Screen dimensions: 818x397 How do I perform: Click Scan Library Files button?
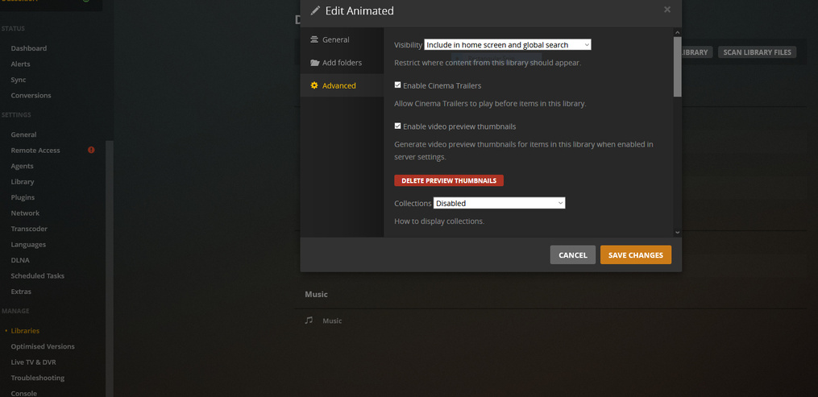tap(757, 52)
